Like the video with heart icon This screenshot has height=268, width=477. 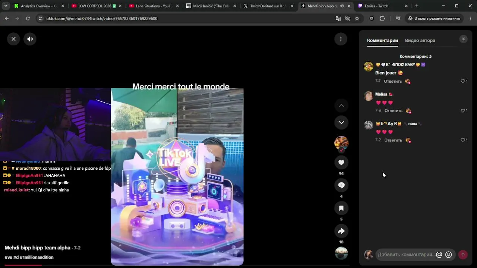pos(341,162)
